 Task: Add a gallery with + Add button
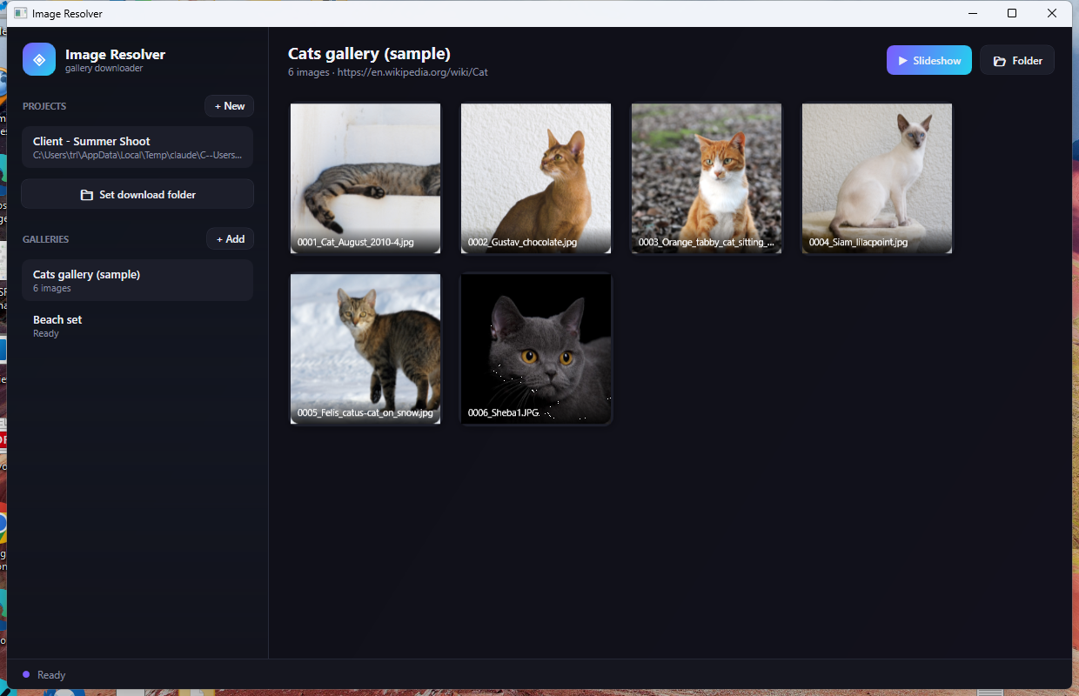pos(231,239)
